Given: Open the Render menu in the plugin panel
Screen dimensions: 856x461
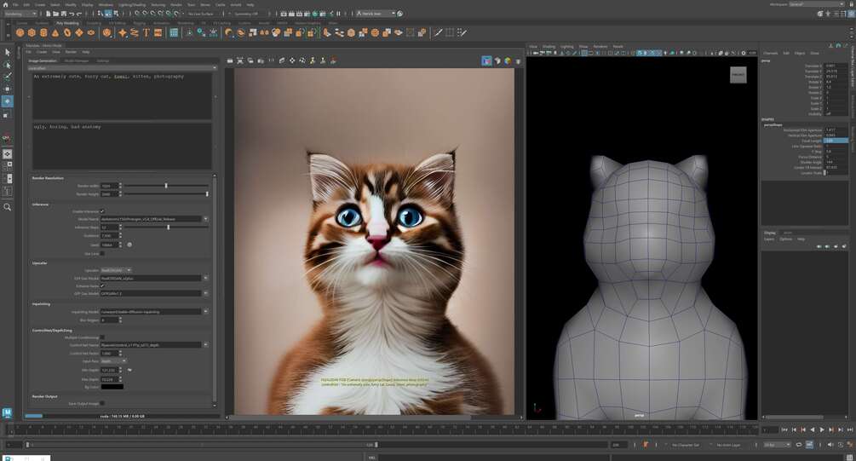Looking at the screenshot, I should [71, 52].
